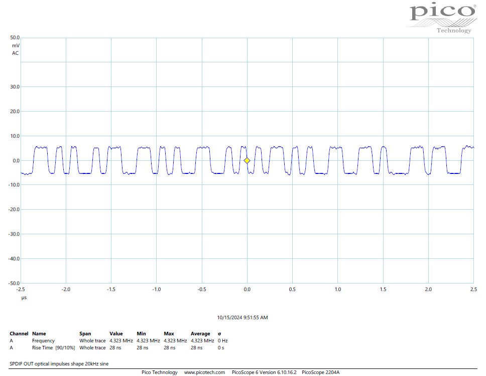
Task: Select the Frequency measurement name
Action: (43, 341)
